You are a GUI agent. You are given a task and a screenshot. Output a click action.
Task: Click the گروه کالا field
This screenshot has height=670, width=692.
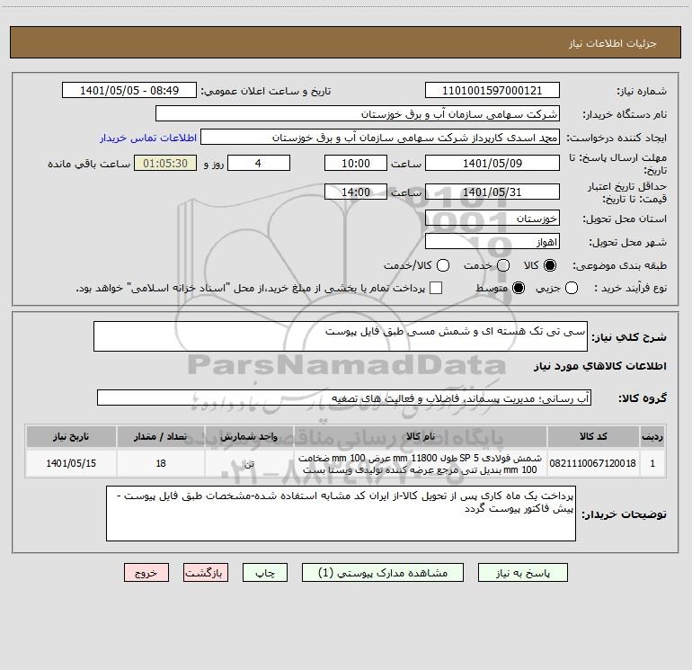(x=344, y=398)
